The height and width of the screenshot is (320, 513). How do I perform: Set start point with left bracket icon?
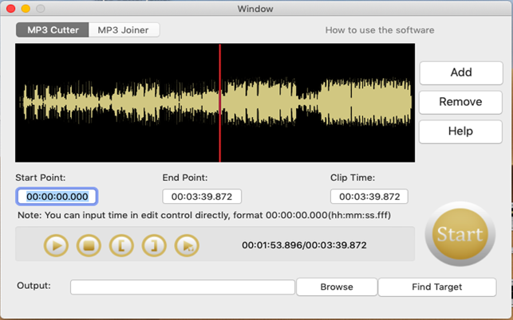click(x=121, y=245)
